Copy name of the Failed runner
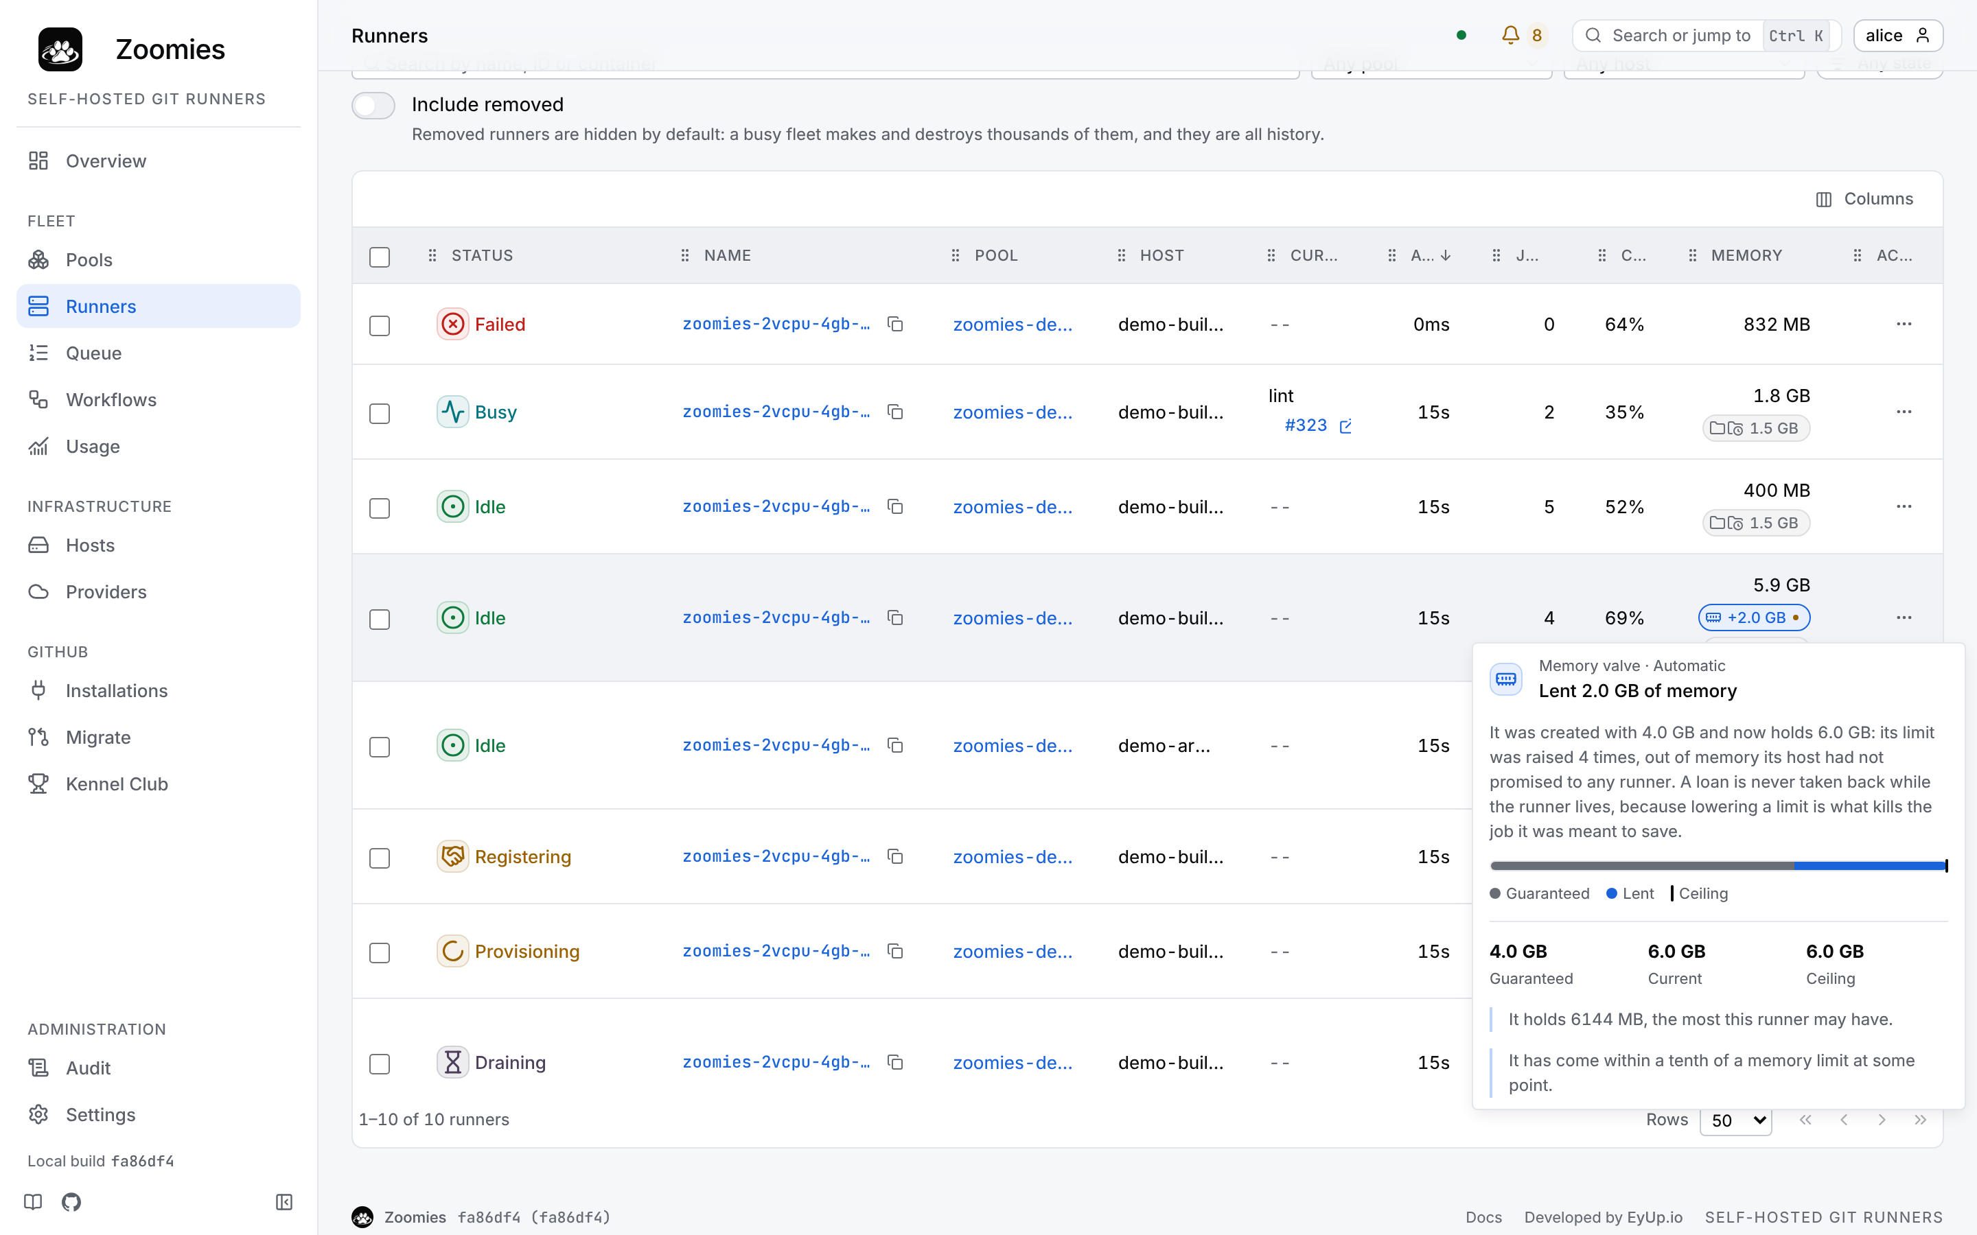1977x1235 pixels. point(895,325)
